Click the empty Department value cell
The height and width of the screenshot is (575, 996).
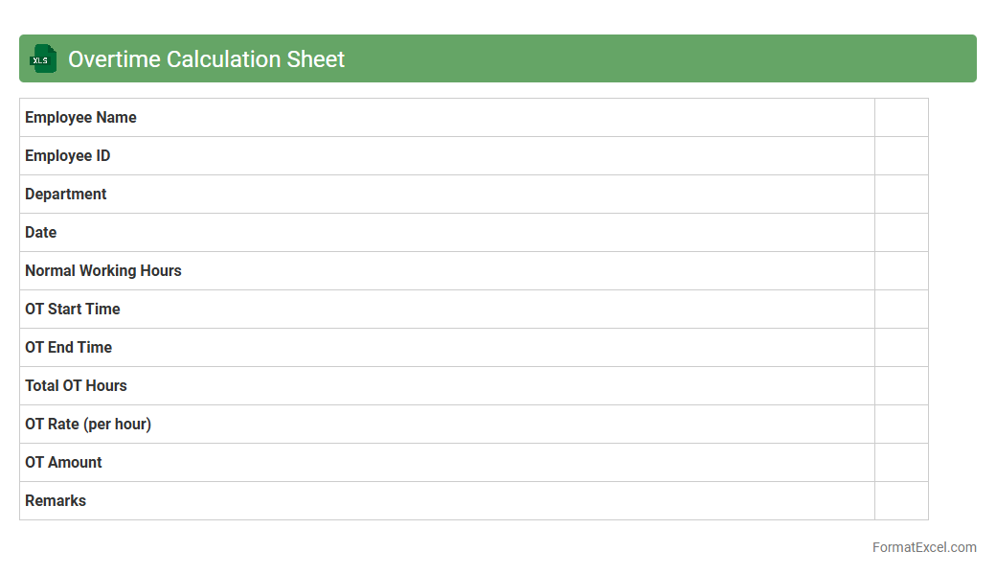pos(901,195)
